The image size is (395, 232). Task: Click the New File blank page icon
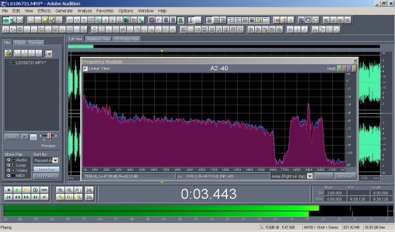pos(30,20)
